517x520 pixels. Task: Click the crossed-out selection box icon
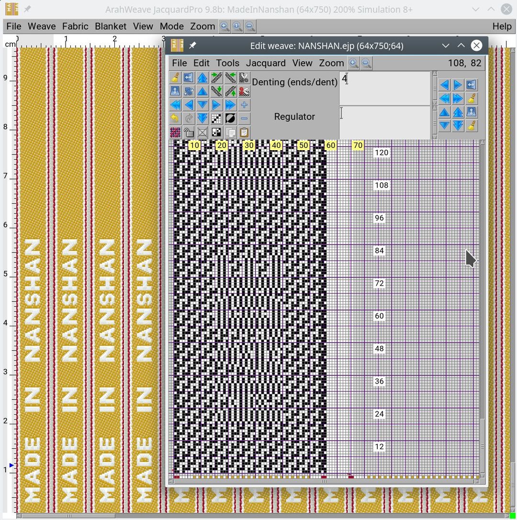pos(203,133)
